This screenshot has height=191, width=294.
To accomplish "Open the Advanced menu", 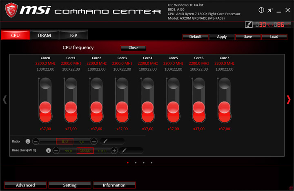I will point(25,185).
